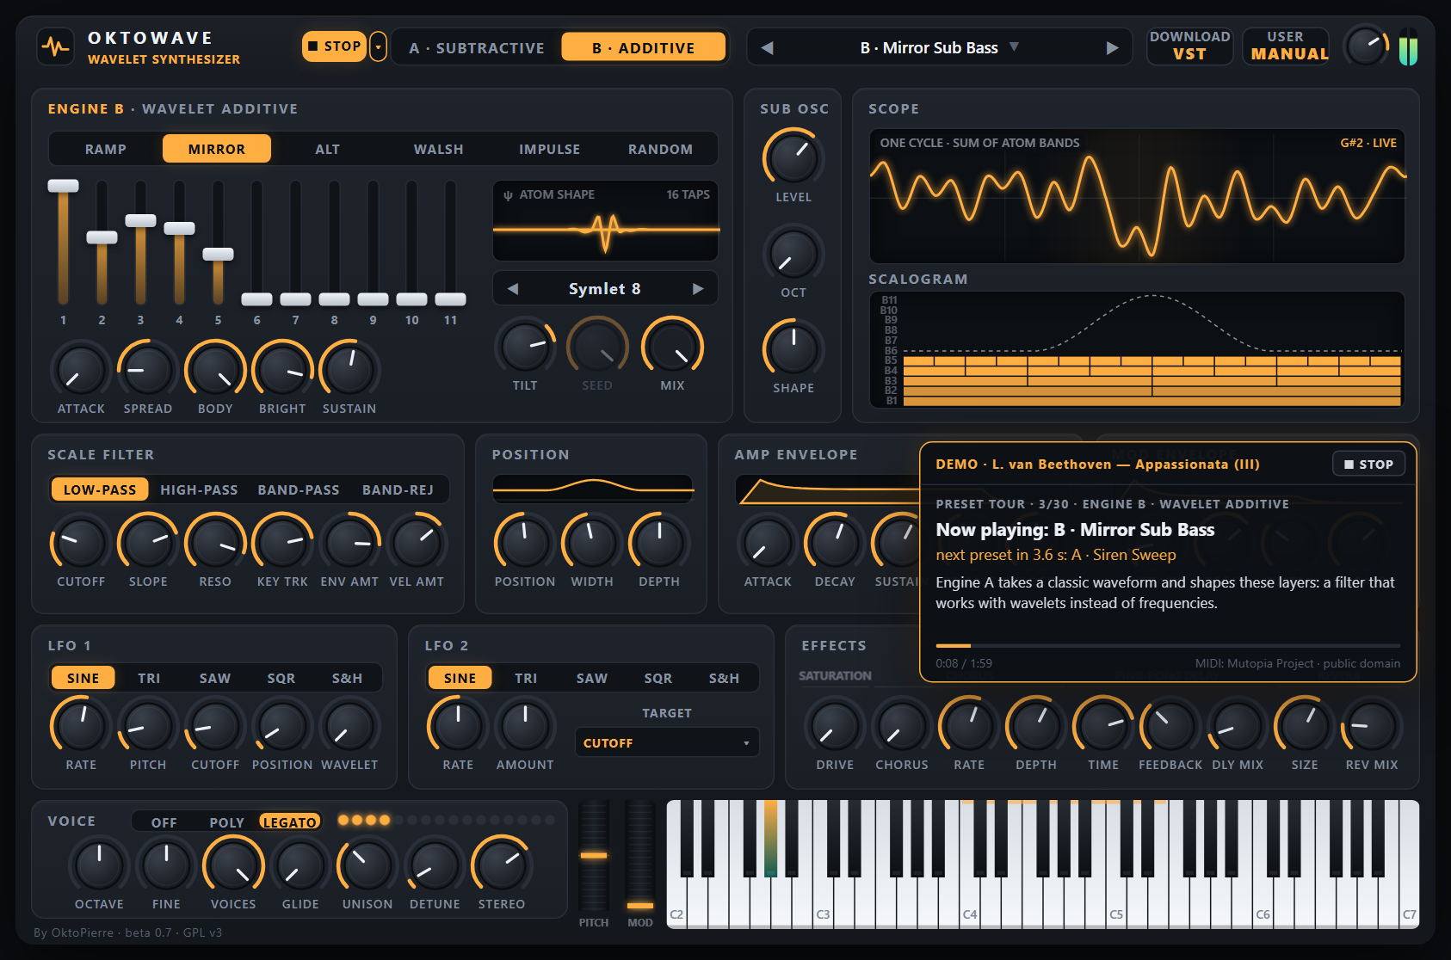This screenshot has height=960, width=1451.
Task: Switch to B · Additive engine tab
Action: [643, 47]
